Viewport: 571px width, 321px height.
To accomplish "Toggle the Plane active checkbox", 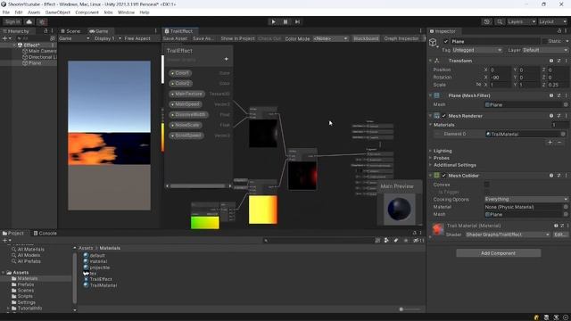I will point(446,42).
